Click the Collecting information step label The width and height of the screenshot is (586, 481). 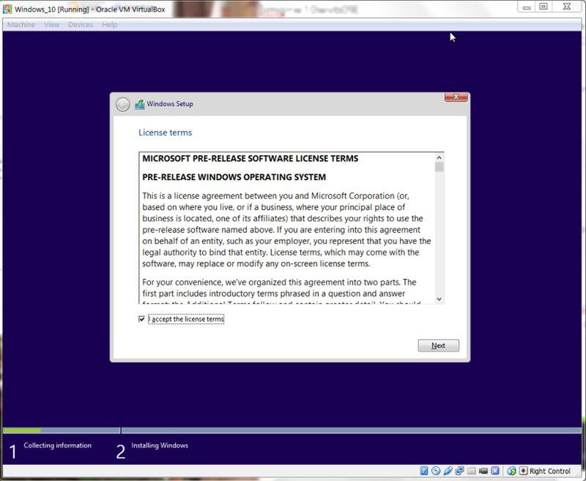point(58,445)
